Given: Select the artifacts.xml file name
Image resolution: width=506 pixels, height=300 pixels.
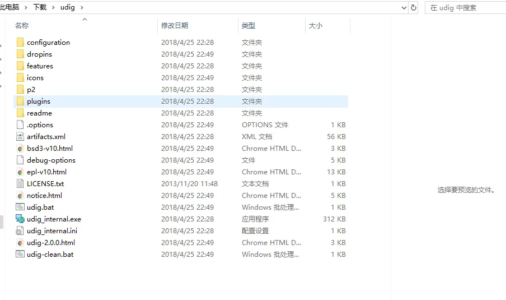Looking at the screenshot, I should coord(46,136).
